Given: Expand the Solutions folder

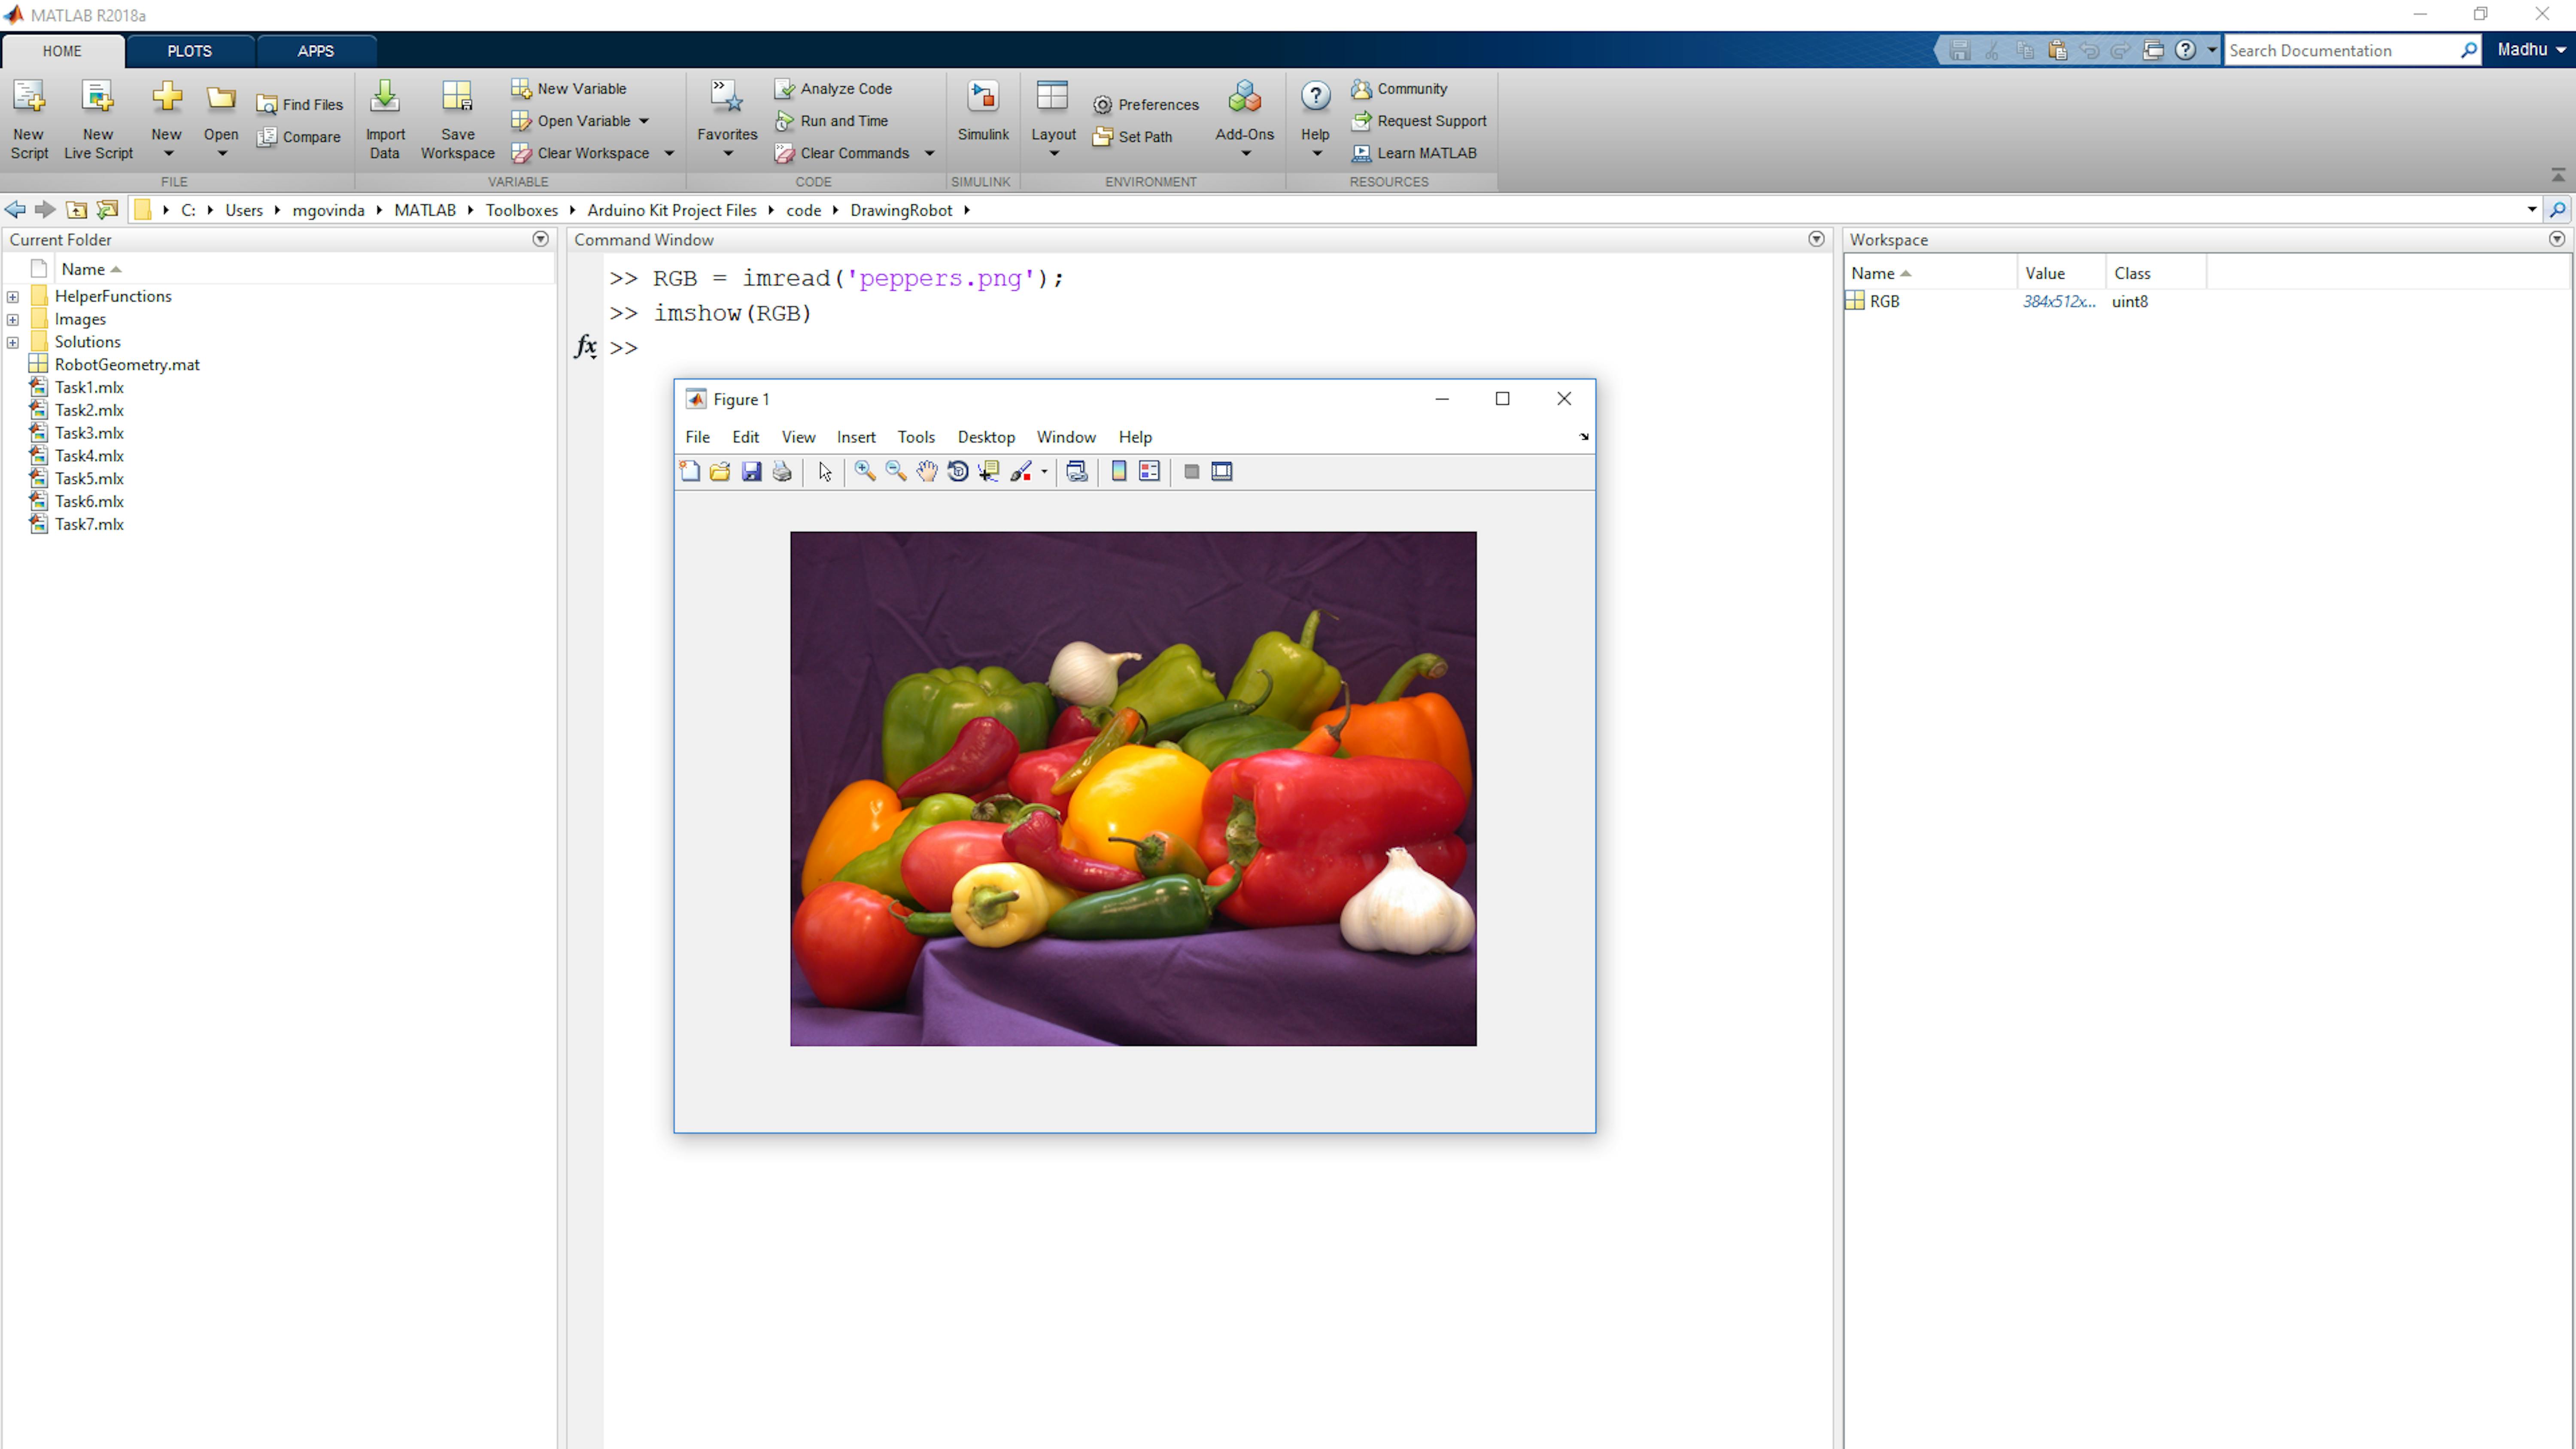Looking at the screenshot, I should 13,343.
